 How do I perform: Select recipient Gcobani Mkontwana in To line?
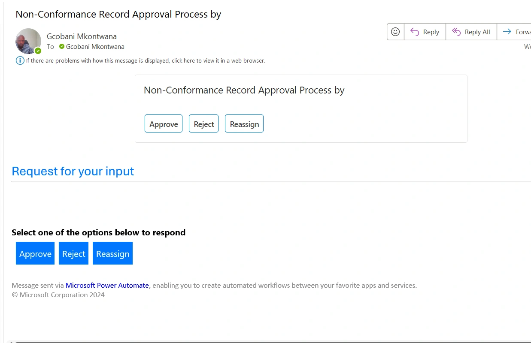(95, 47)
